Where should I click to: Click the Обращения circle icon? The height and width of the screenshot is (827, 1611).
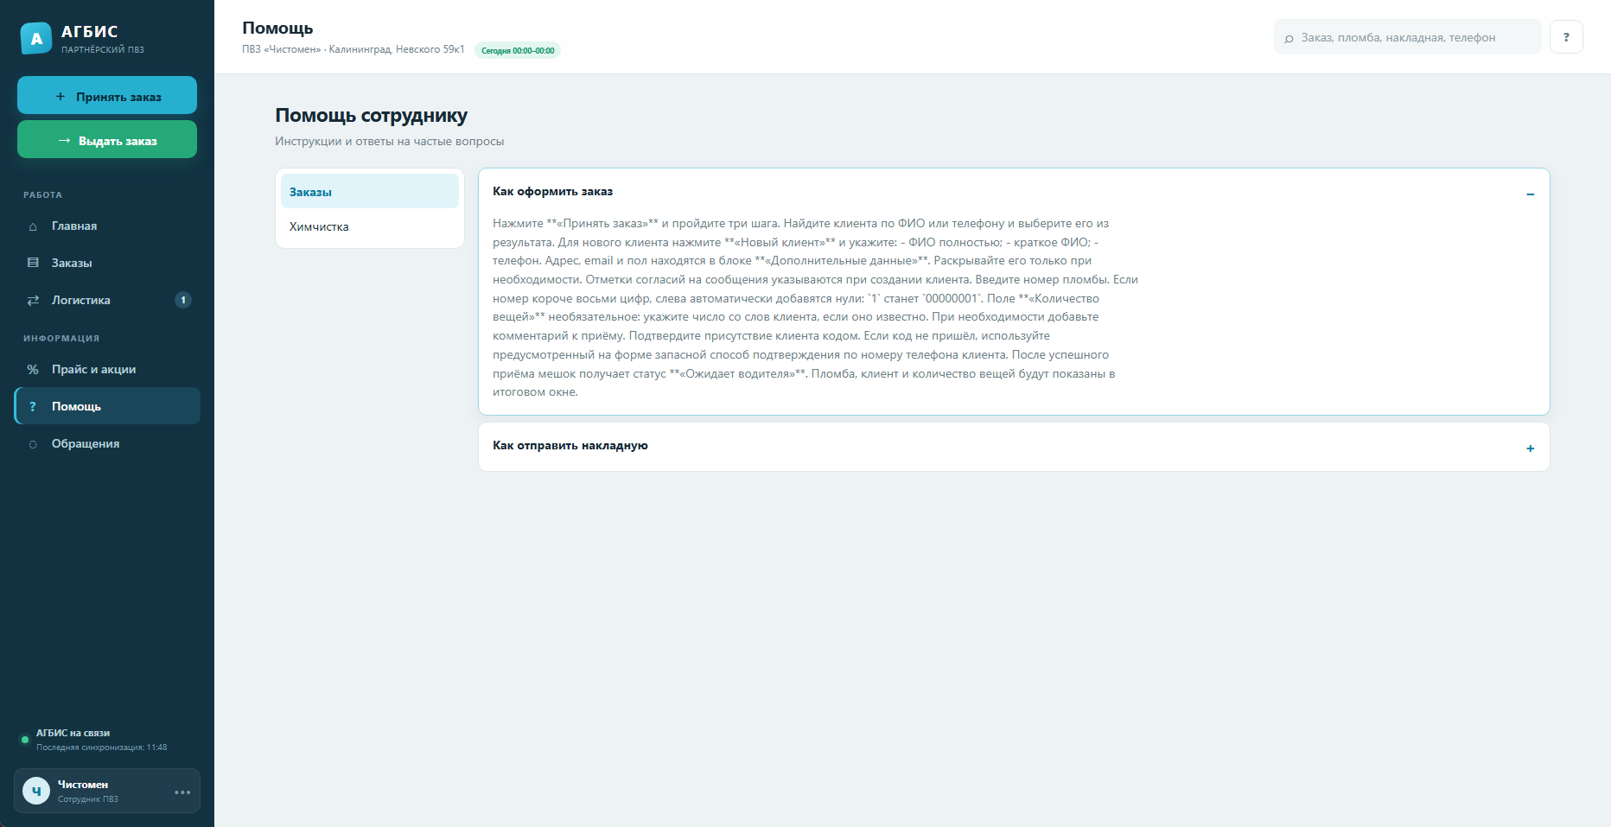point(33,444)
